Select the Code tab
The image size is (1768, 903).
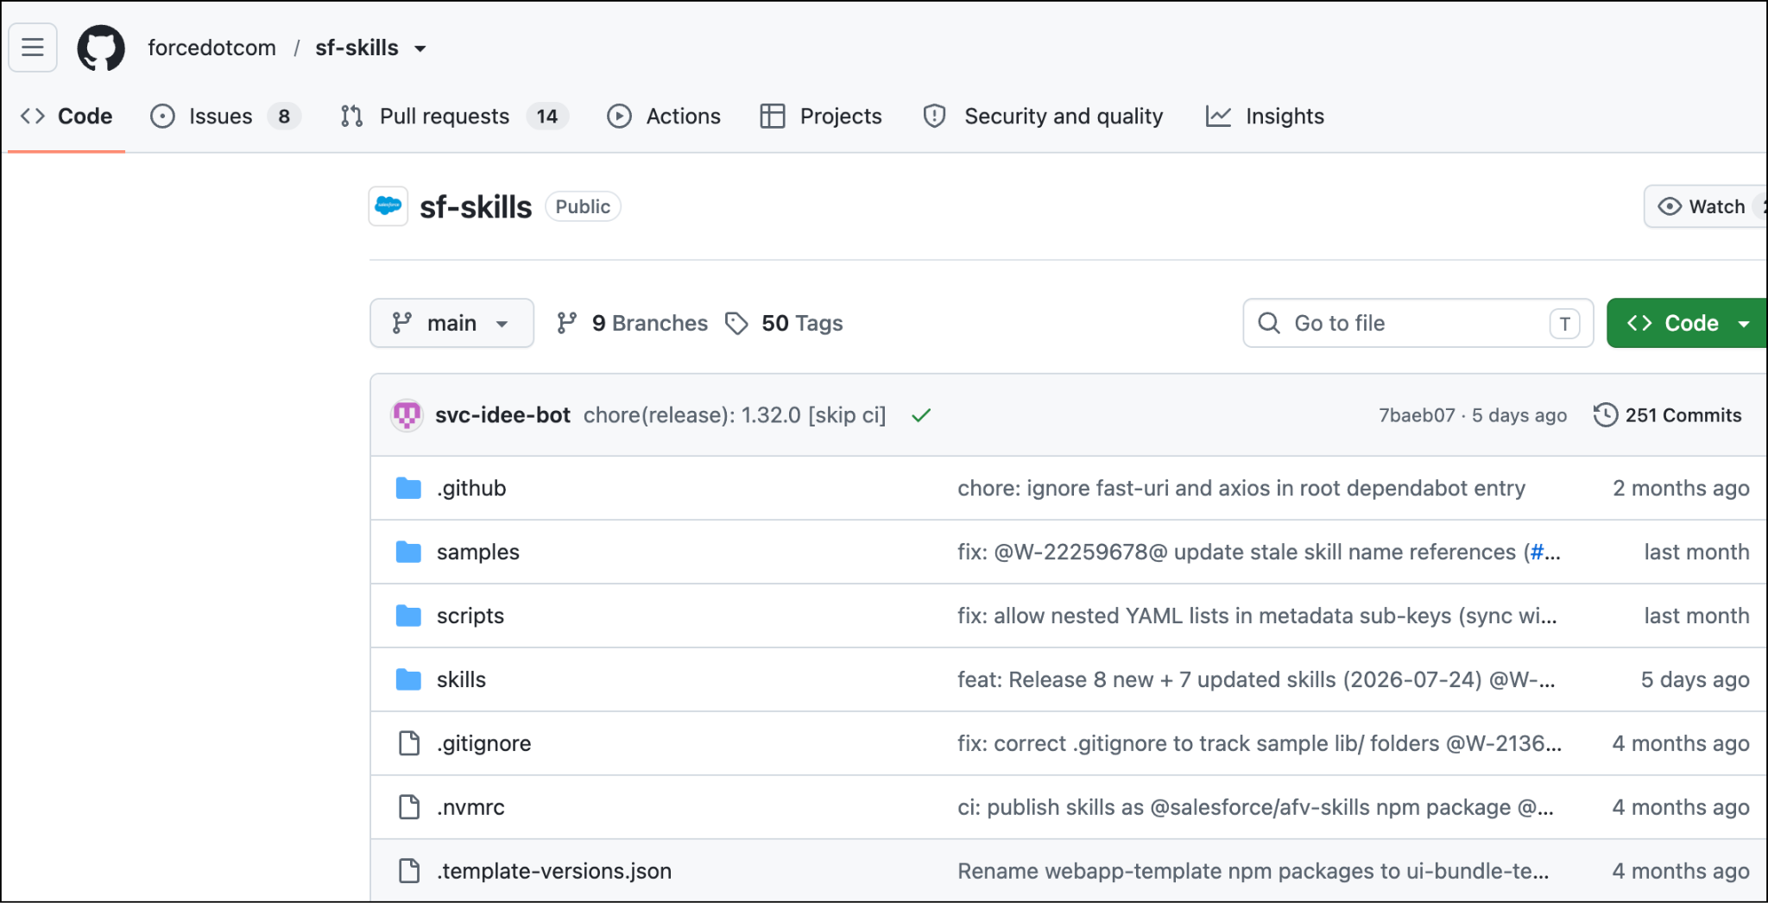(x=66, y=116)
